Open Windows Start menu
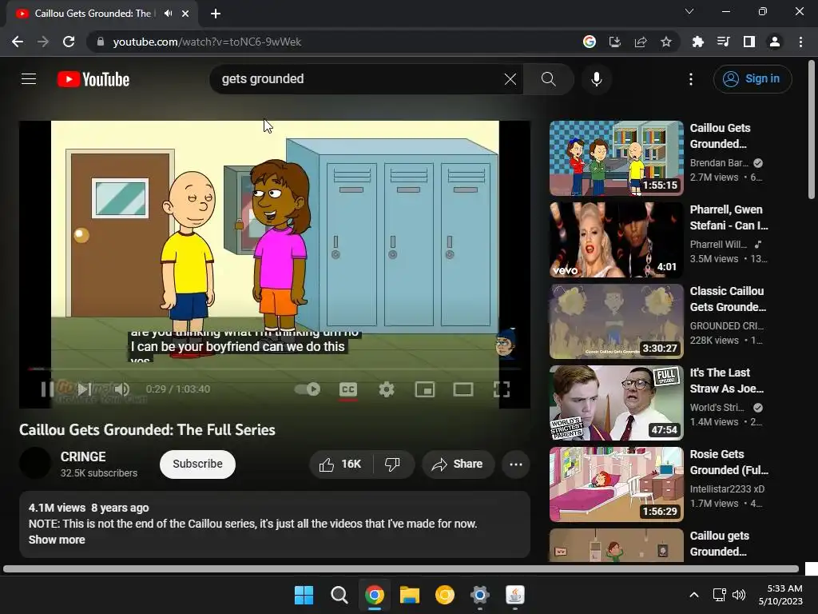Image resolution: width=818 pixels, height=614 pixels. pyautogui.click(x=304, y=595)
